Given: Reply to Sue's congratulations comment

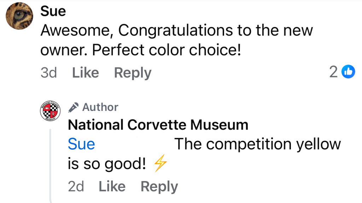Looking at the screenshot, I should point(133,73).
